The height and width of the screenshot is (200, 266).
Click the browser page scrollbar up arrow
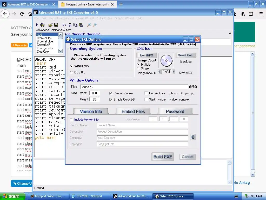(x=252, y=54)
